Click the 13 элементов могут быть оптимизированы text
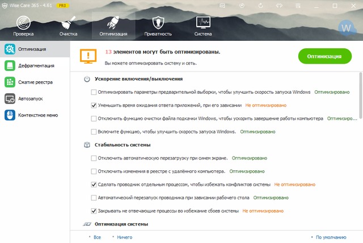This screenshot has height=243, width=363. [163, 52]
